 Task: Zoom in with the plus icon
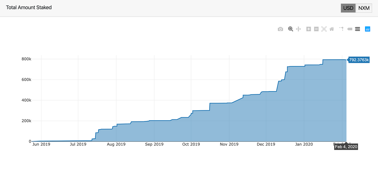pyautogui.click(x=308, y=29)
